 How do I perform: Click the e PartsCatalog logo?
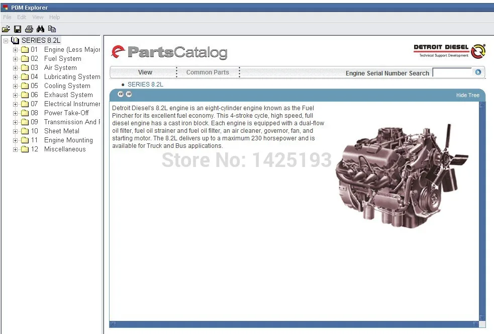[x=169, y=52]
